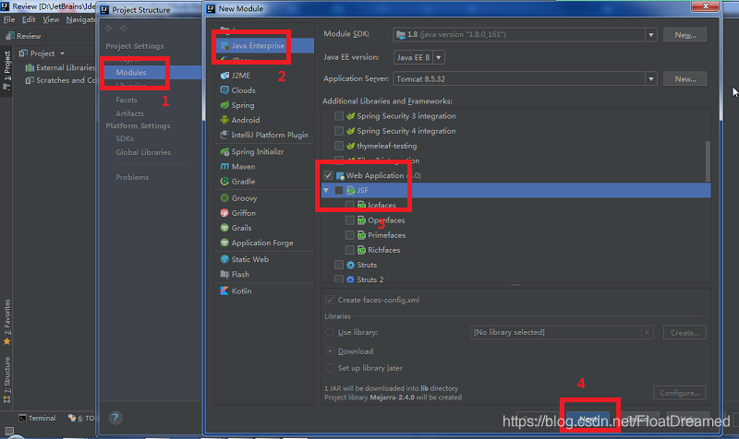The image size is (739, 439).
Task: Go back with Project Structure back arrow
Action: click(x=109, y=29)
